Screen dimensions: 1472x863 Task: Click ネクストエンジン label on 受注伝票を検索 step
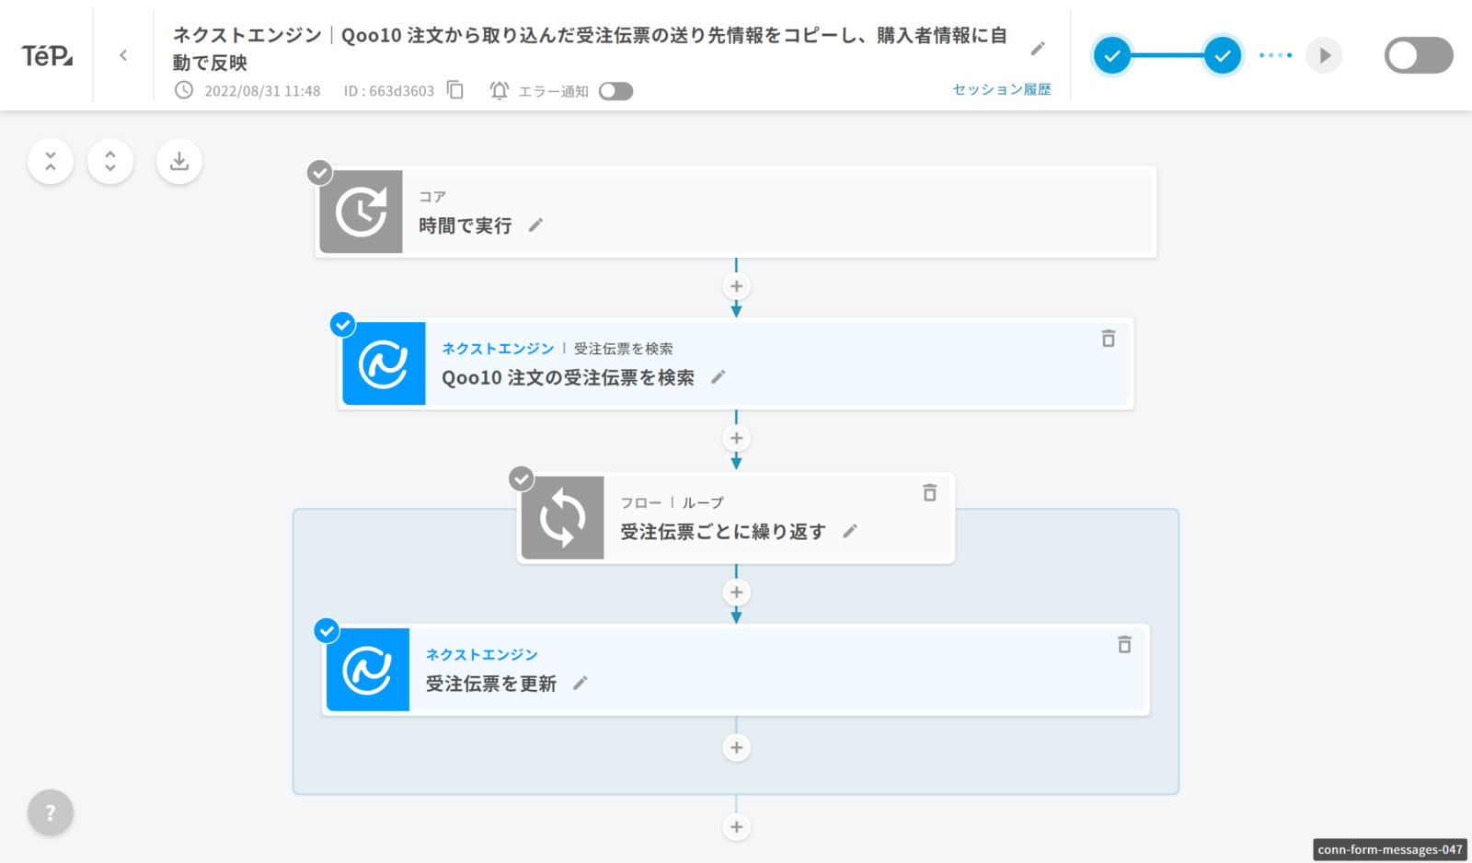(x=498, y=349)
